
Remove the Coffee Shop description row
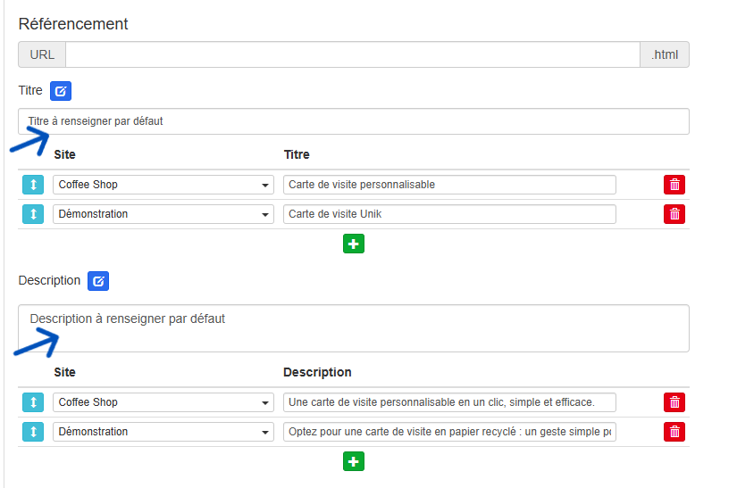pyautogui.click(x=674, y=402)
